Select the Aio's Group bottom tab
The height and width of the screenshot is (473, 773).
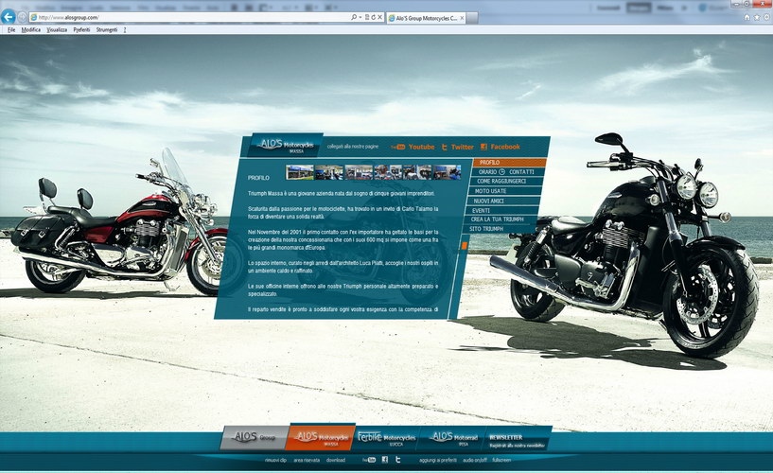point(255,437)
